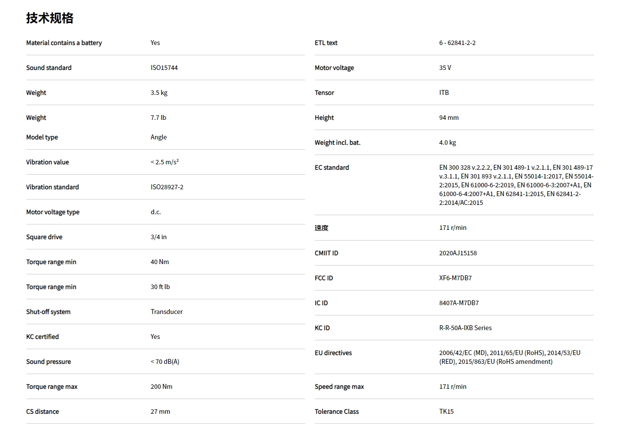Image resolution: width=628 pixels, height=424 pixels.
Task: Click the 技术规格 section heading
Action: coord(49,18)
